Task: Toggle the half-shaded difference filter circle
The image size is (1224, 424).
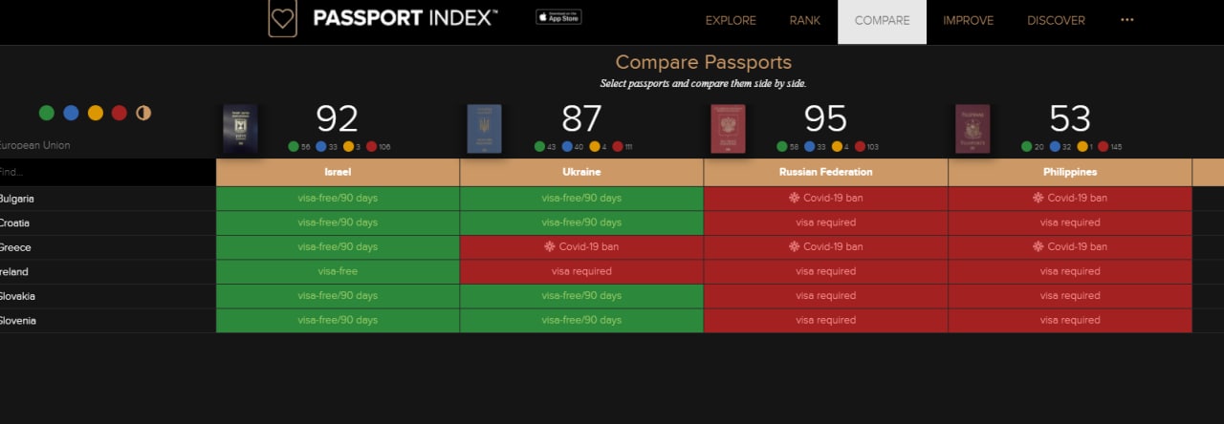Action: [x=143, y=113]
